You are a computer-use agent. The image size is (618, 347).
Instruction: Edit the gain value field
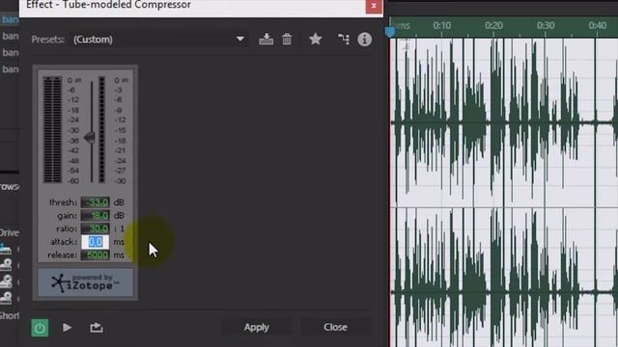(96, 216)
